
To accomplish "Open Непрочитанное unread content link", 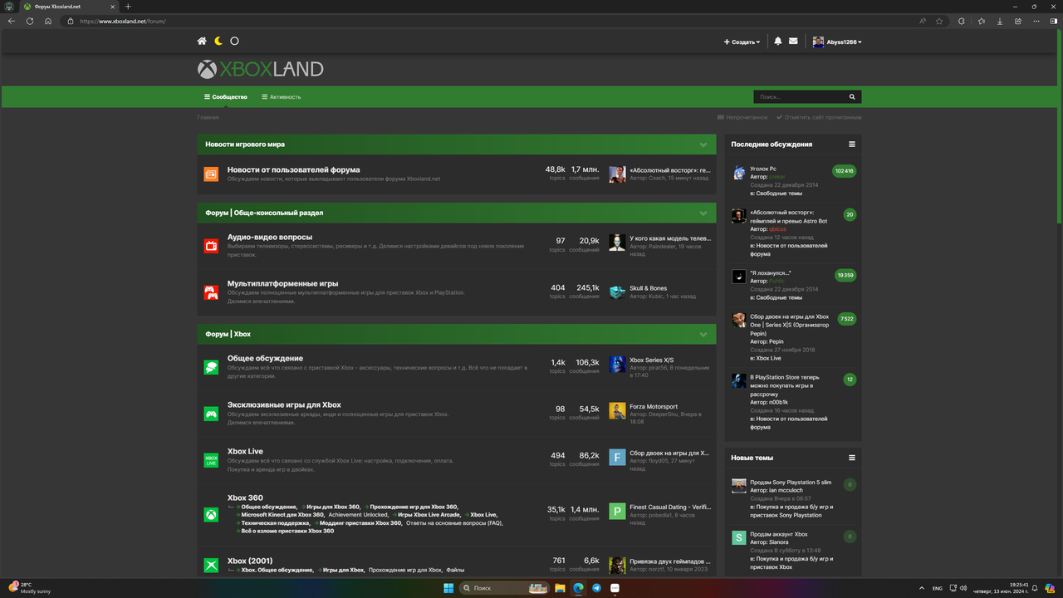I will pyautogui.click(x=742, y=117).
